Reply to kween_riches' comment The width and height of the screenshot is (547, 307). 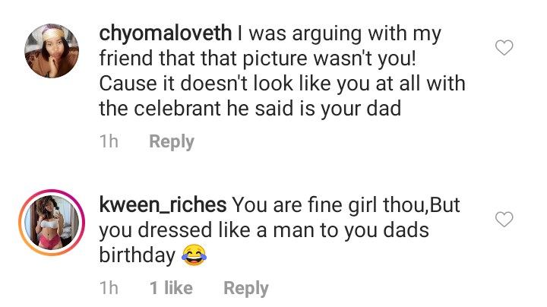coord(245,289)
